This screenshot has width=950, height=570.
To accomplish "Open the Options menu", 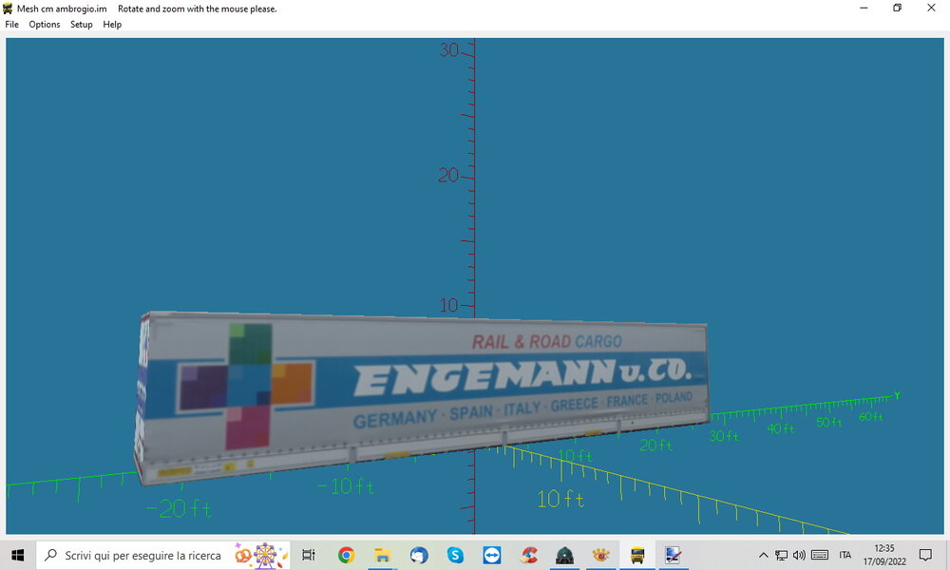I will click(45, 25).
